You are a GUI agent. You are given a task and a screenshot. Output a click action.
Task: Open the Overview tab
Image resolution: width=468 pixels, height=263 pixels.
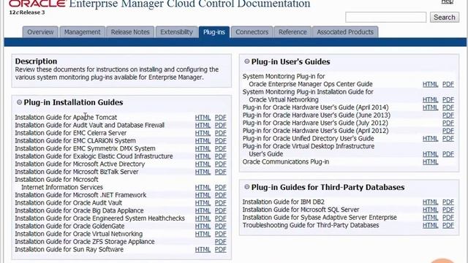pos(40,32)
